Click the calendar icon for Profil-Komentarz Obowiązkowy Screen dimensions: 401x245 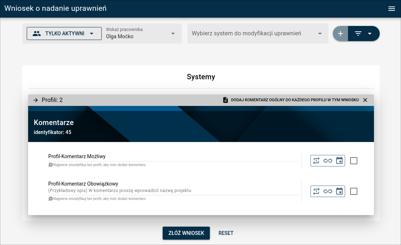(339, 191)
